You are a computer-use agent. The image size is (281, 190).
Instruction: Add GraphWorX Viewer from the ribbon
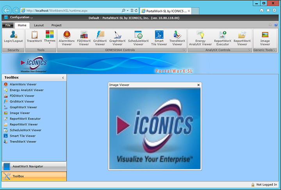[x=117, y=38]
